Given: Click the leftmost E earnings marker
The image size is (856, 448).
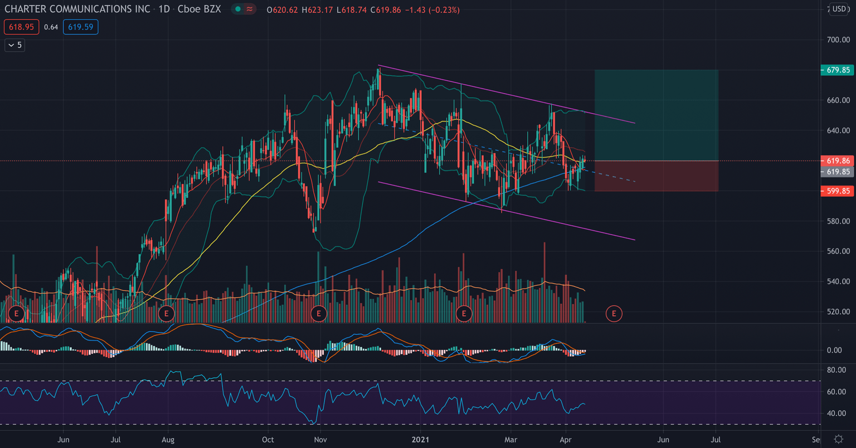Looking at the screenshot, I should [17, 314].
